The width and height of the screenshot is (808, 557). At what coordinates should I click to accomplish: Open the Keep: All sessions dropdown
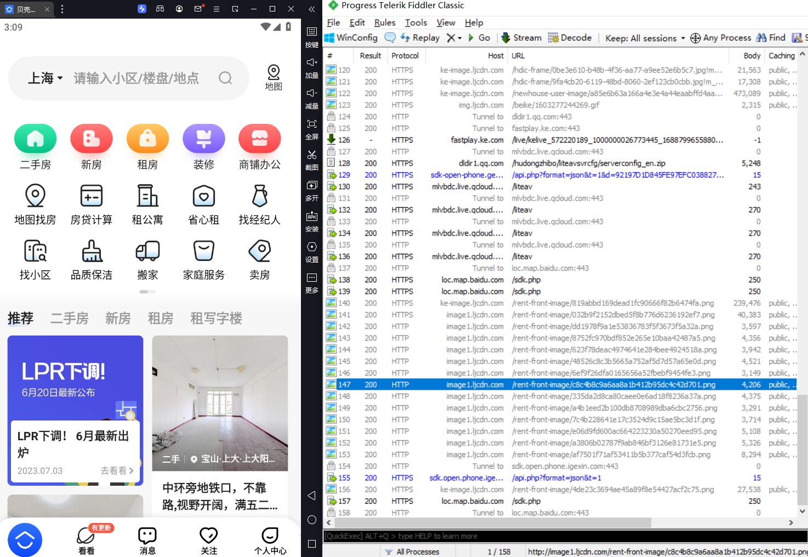645,38
